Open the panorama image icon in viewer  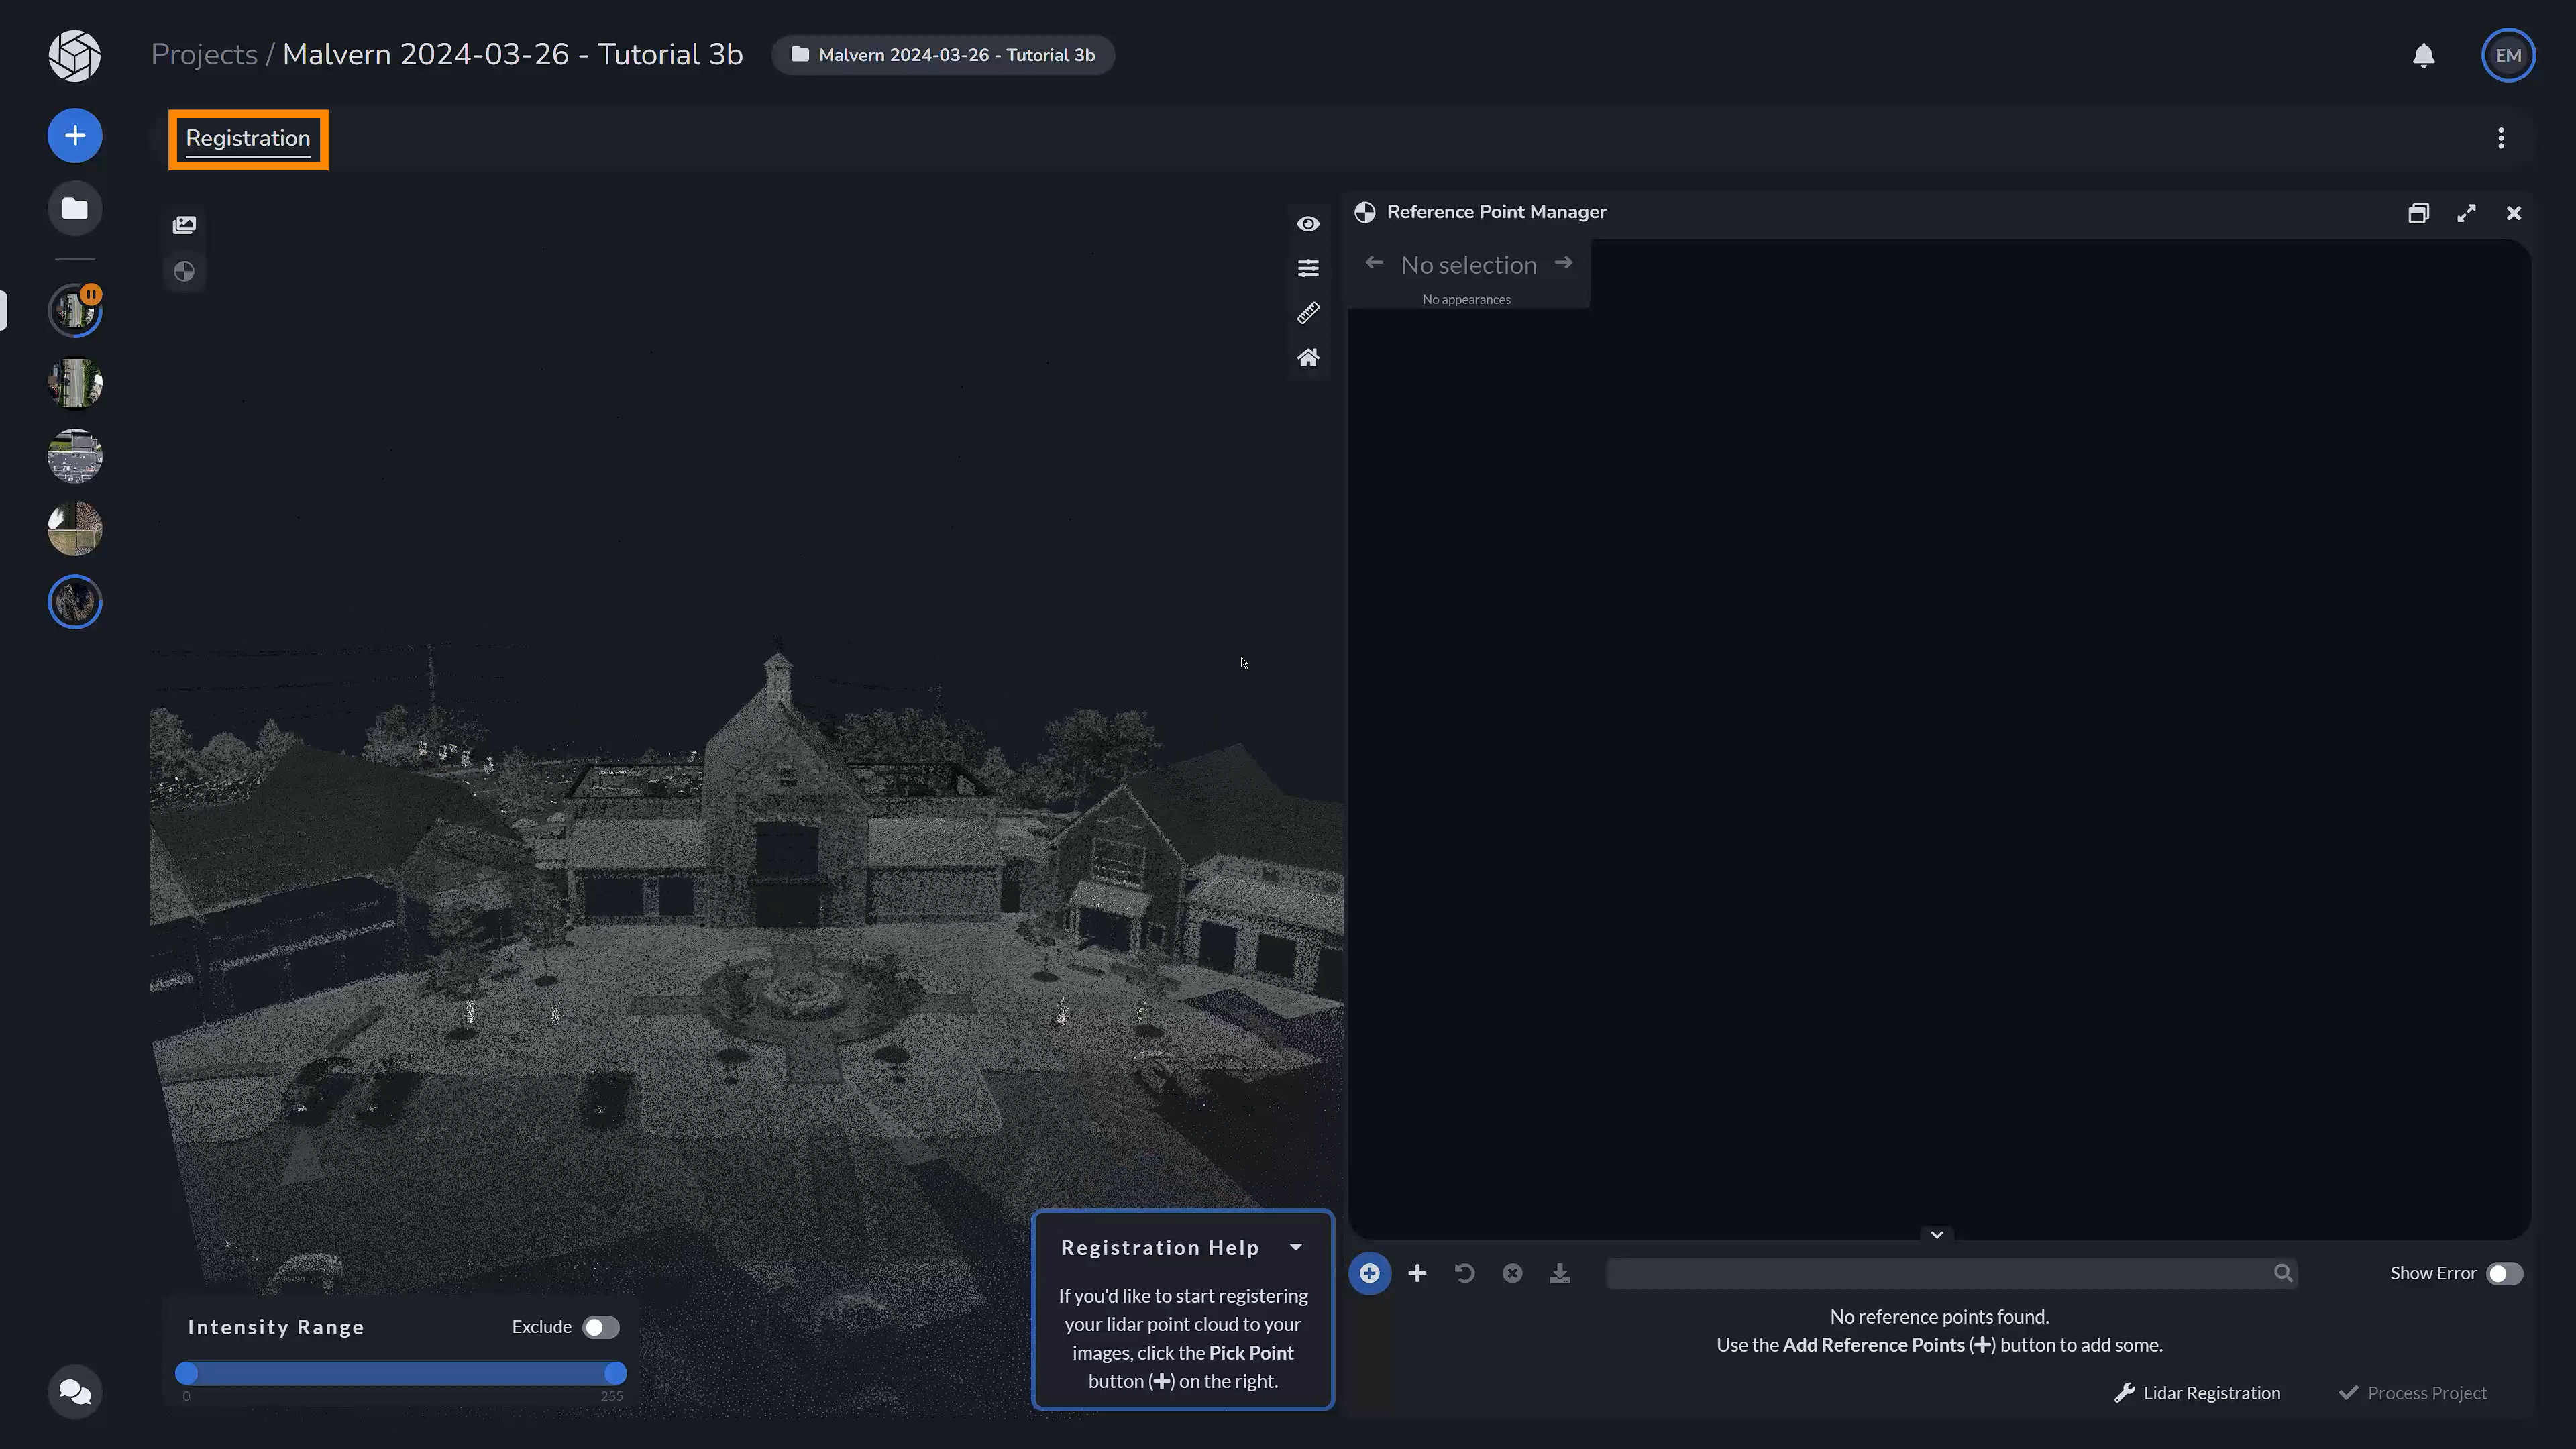coord(184,224)
